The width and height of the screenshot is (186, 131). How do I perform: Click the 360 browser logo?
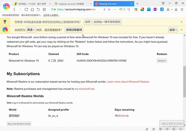point(6,6)
